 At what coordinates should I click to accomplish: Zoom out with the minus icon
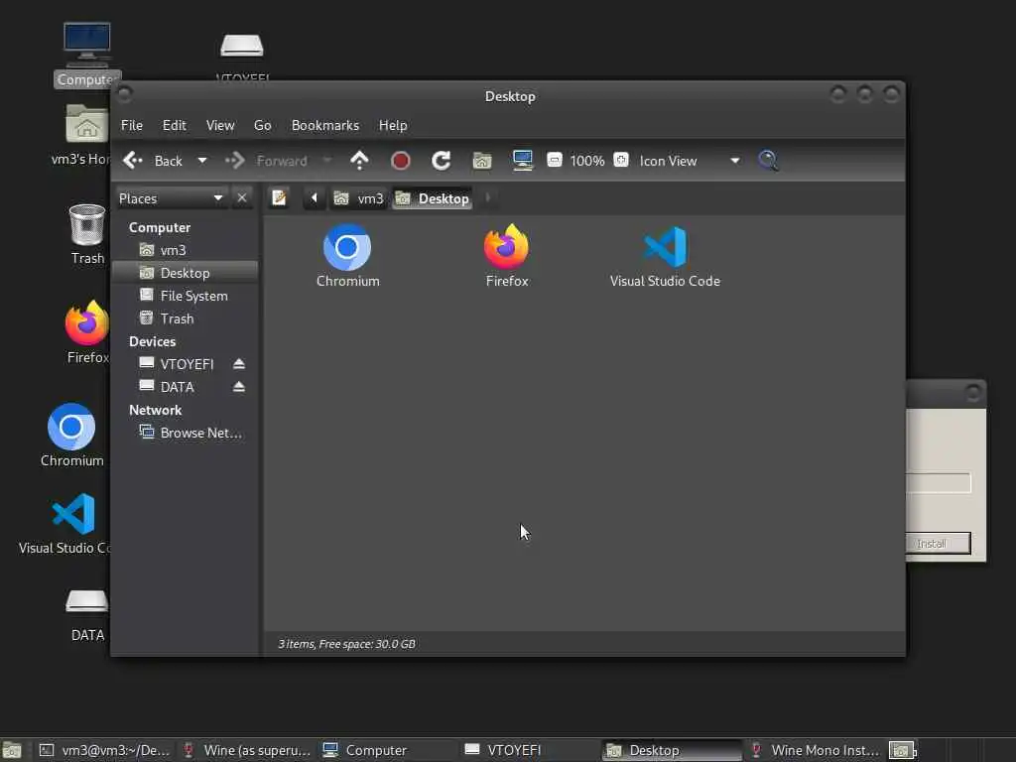pos(554,160)
